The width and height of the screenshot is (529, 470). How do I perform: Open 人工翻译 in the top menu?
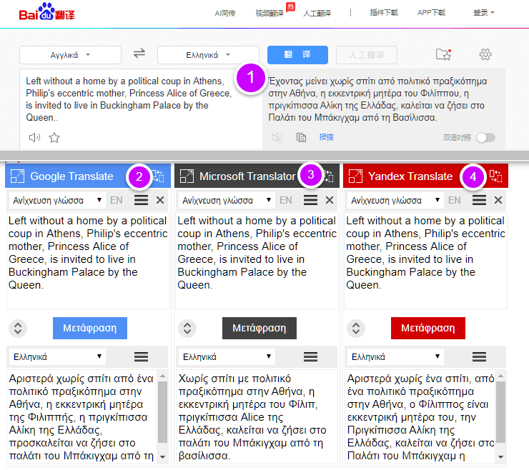pos(317,13)
